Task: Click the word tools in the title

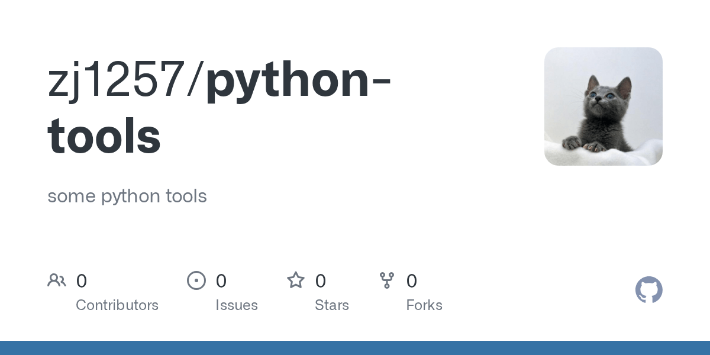Action: [x=104, y=135]
